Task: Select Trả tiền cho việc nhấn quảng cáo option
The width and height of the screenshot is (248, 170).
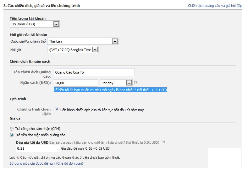Action: tap(12, 135)
